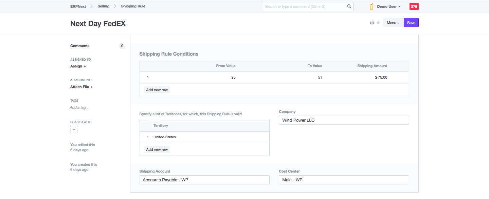489x199 pixels.
Task: Open the Company field Wind Power LLC
Action: coord(344,120)
